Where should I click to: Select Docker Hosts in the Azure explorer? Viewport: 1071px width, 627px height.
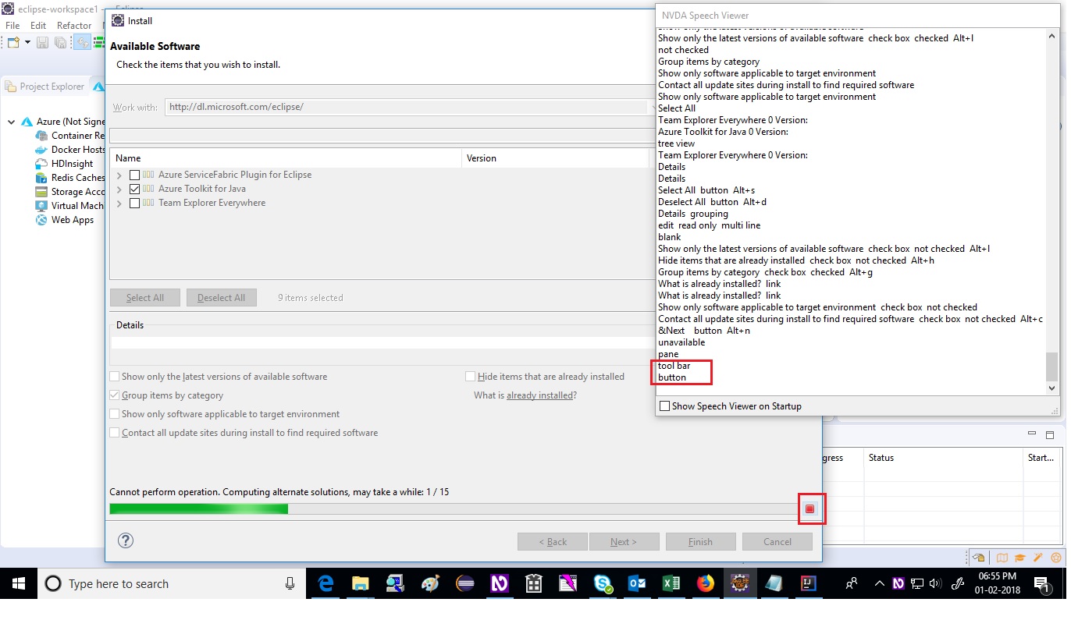coord(73,149)
